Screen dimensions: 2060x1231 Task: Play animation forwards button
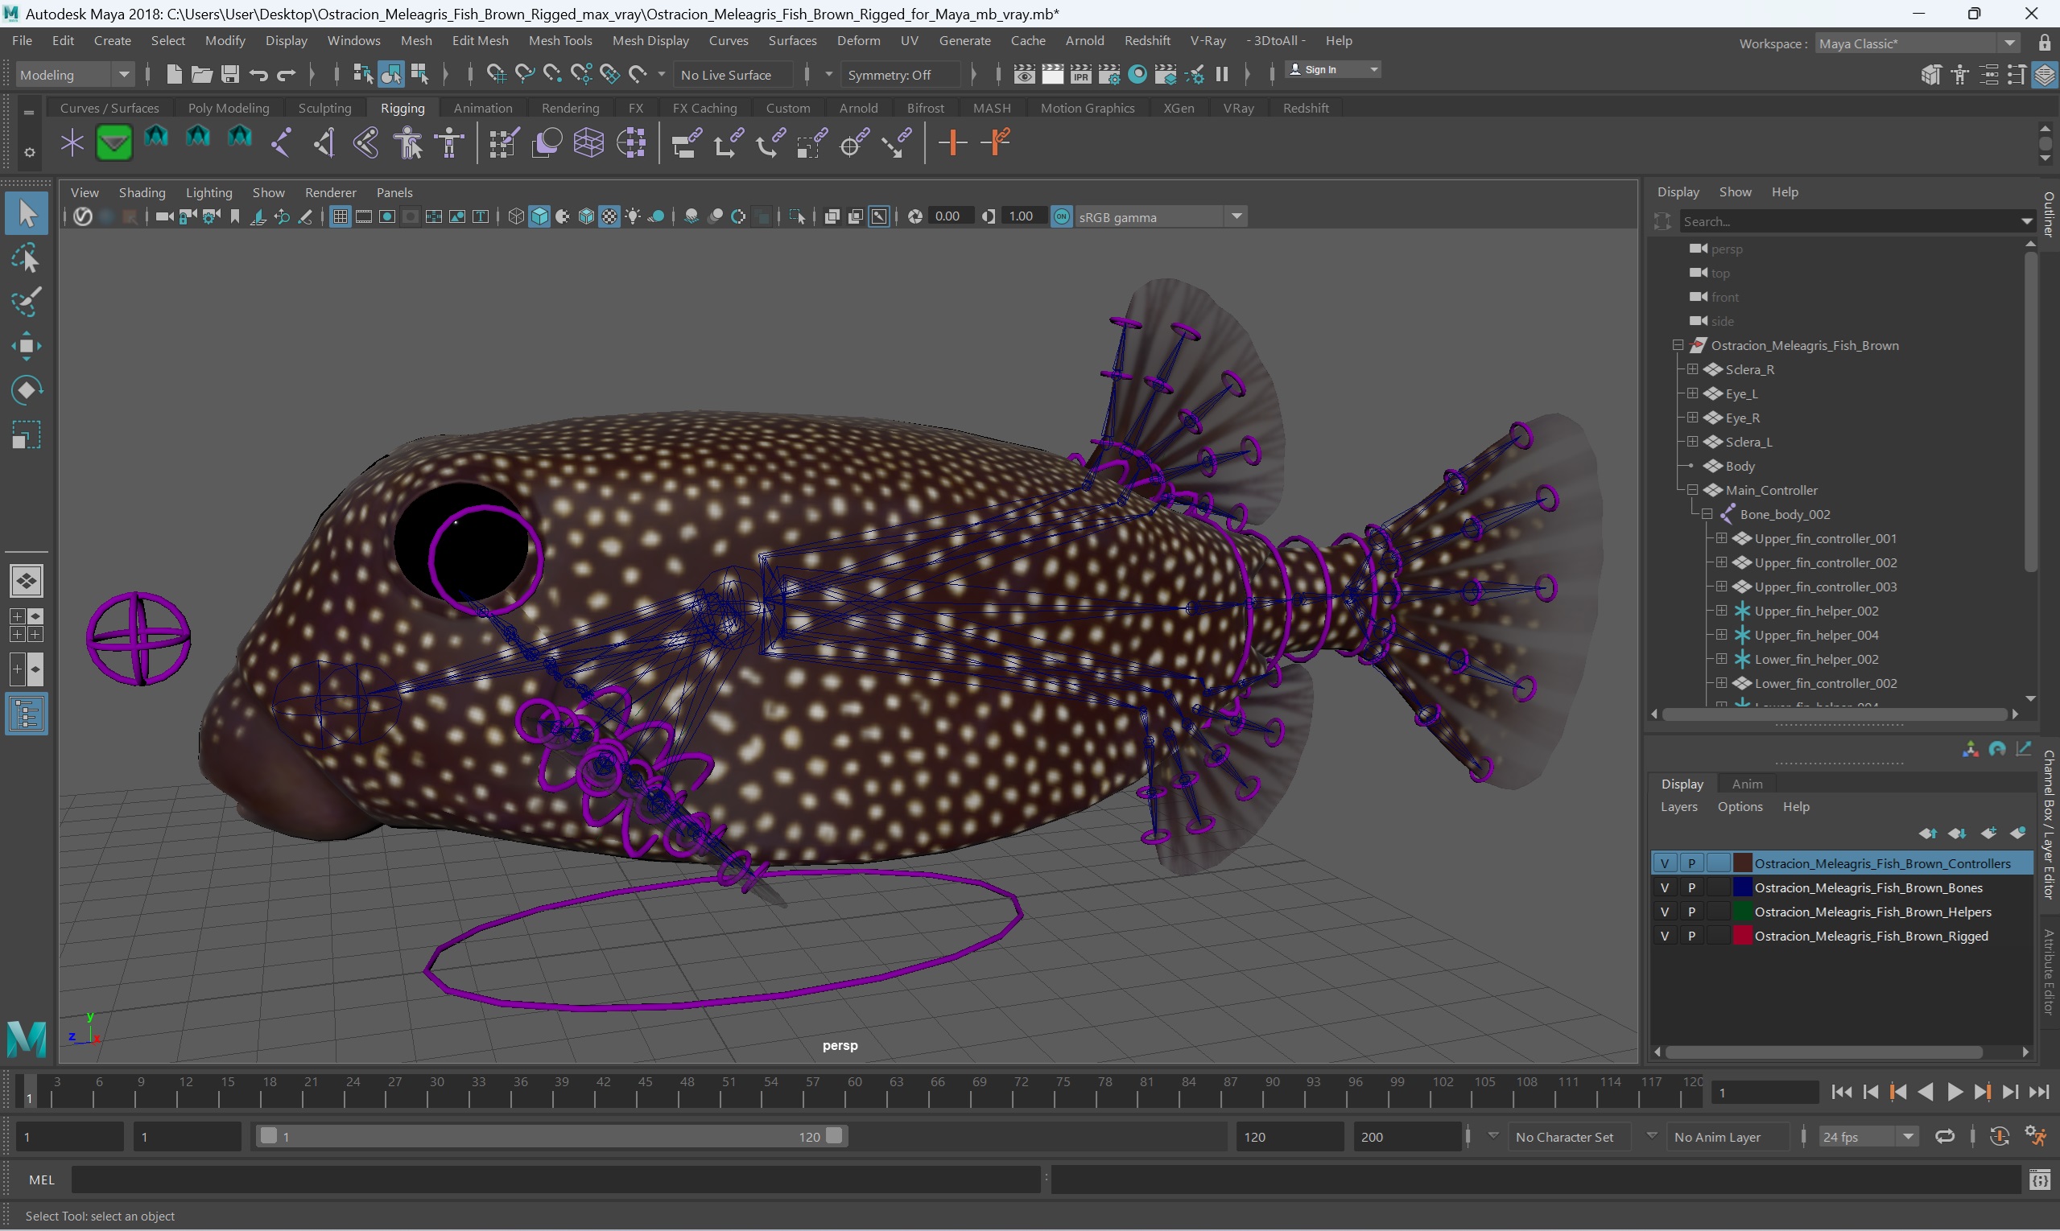[x=1954, y=1092]
